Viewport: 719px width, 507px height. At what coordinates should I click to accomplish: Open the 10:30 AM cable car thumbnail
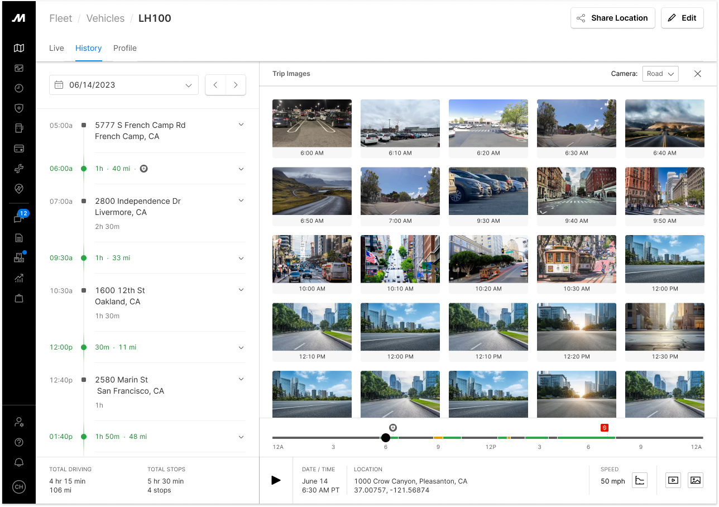coord(577,259)
